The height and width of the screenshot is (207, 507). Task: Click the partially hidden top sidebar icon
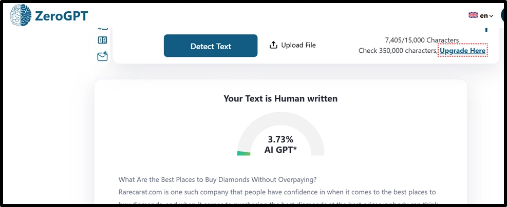click(x=102, y=27)
